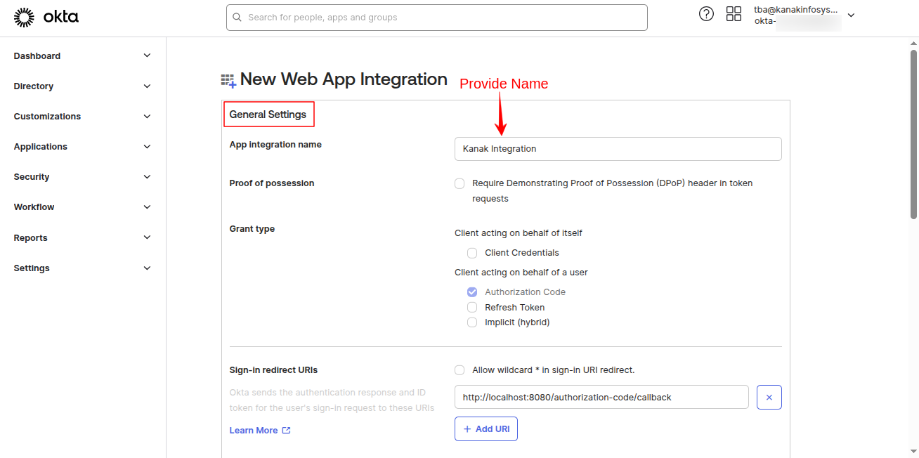This screenshot has height=458, width=919.
Task: Enable the Refresh Token grant type
Action: [472, 308]
